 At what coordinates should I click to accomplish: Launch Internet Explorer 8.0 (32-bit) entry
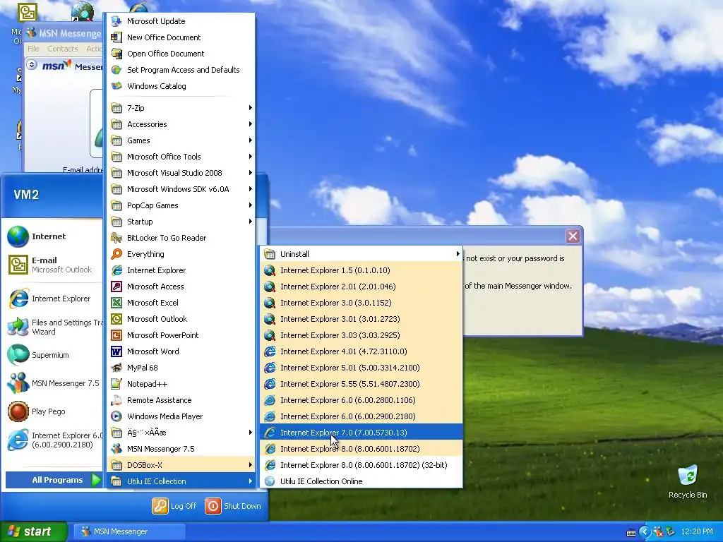coord(361,464)
